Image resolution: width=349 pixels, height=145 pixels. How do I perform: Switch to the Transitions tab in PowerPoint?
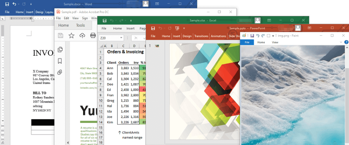(201, 36)
